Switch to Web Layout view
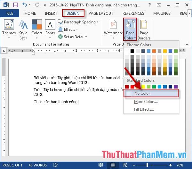192x169 pixels. tap(125, 165)
